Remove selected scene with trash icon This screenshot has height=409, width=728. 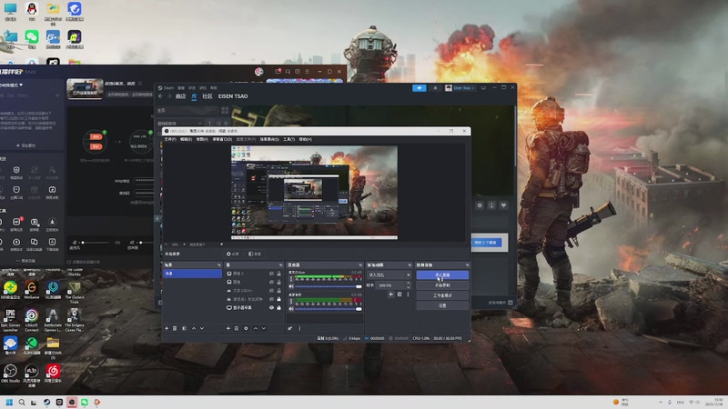(175, 328)
